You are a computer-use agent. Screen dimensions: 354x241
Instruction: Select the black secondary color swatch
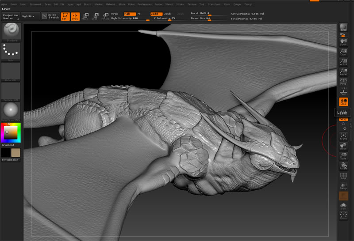click(x=6, y=152)
